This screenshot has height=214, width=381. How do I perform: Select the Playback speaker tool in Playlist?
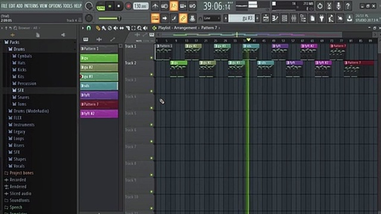click(x=145, y=28)
